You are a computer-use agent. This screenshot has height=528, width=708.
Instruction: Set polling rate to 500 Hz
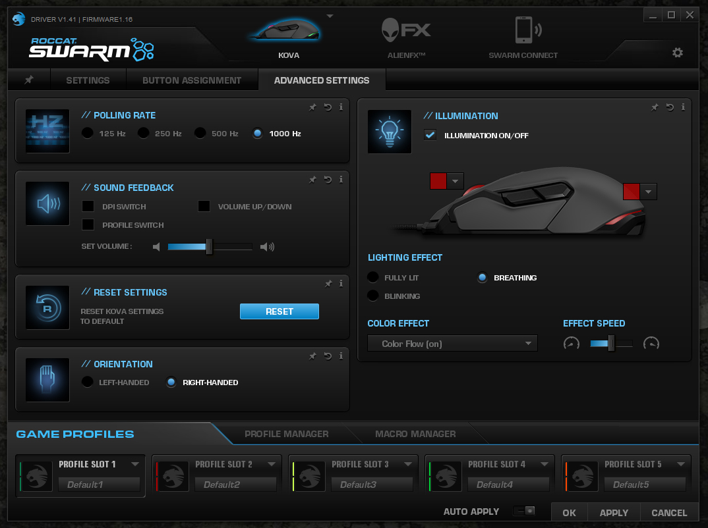(200, 134)
